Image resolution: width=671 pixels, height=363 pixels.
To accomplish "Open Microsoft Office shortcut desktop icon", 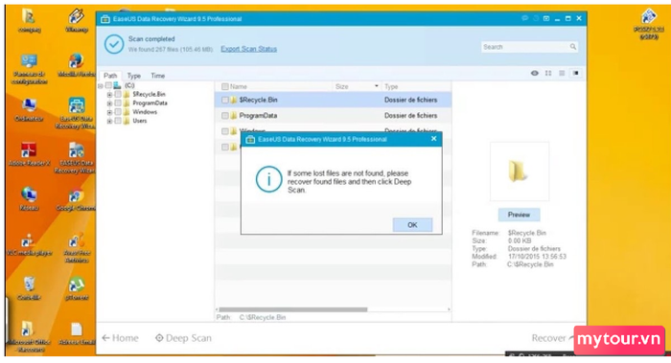I will [29, 336].
